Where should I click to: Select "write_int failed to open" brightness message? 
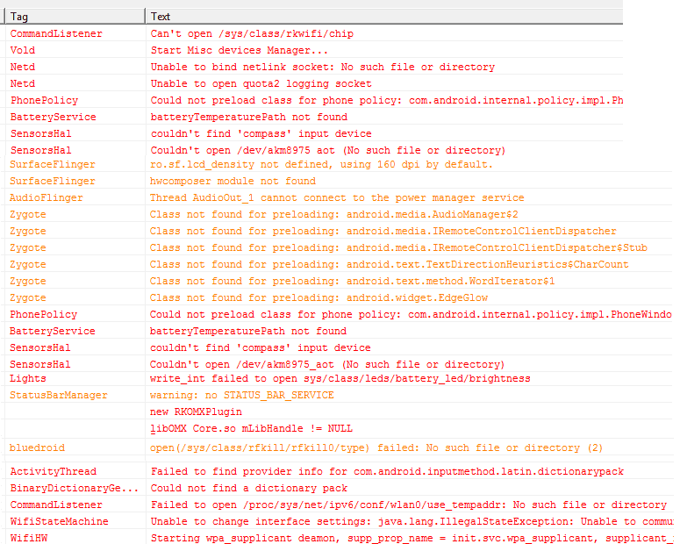pos(340,378)
